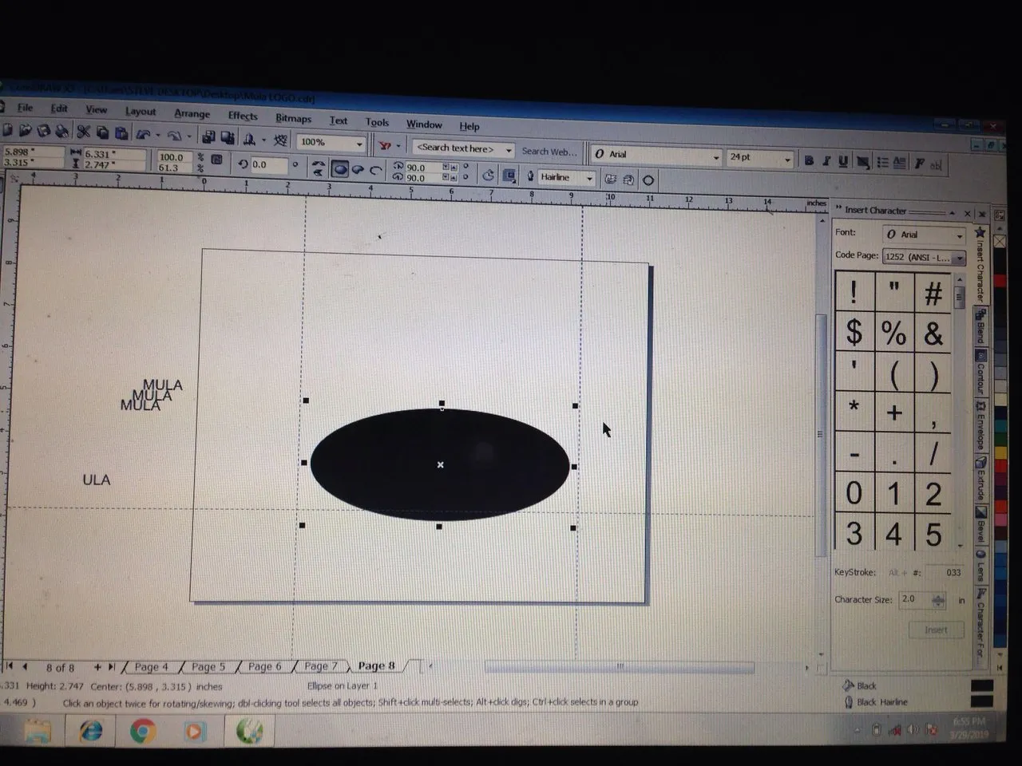1022x766 pixels.
Task: Click the Search Web button
Action: (549, 152)
